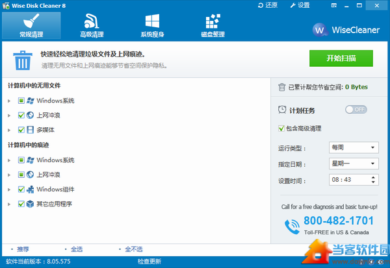Turn on the 计划任务 switch
Image resolution: width=390 pixels, height=268 pixels.
click(x=356, y=110)
